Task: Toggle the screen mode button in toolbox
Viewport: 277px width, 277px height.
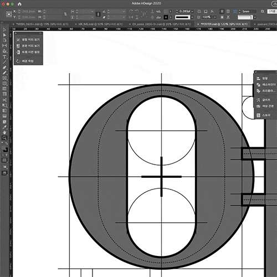Action: (4, 173)
